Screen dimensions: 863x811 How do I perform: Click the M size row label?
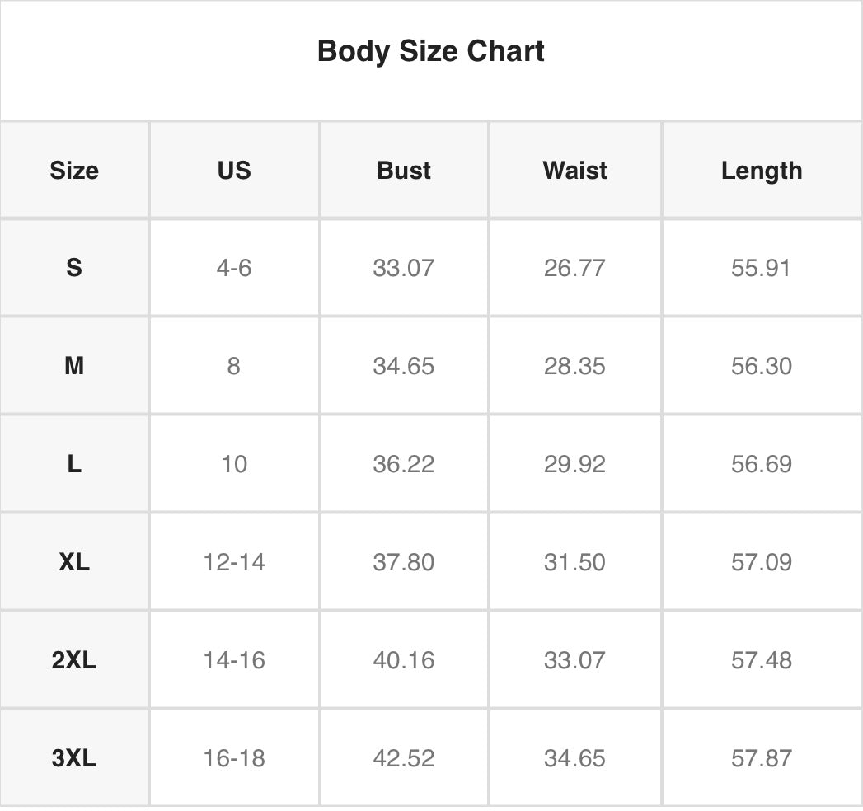(74, 365)
